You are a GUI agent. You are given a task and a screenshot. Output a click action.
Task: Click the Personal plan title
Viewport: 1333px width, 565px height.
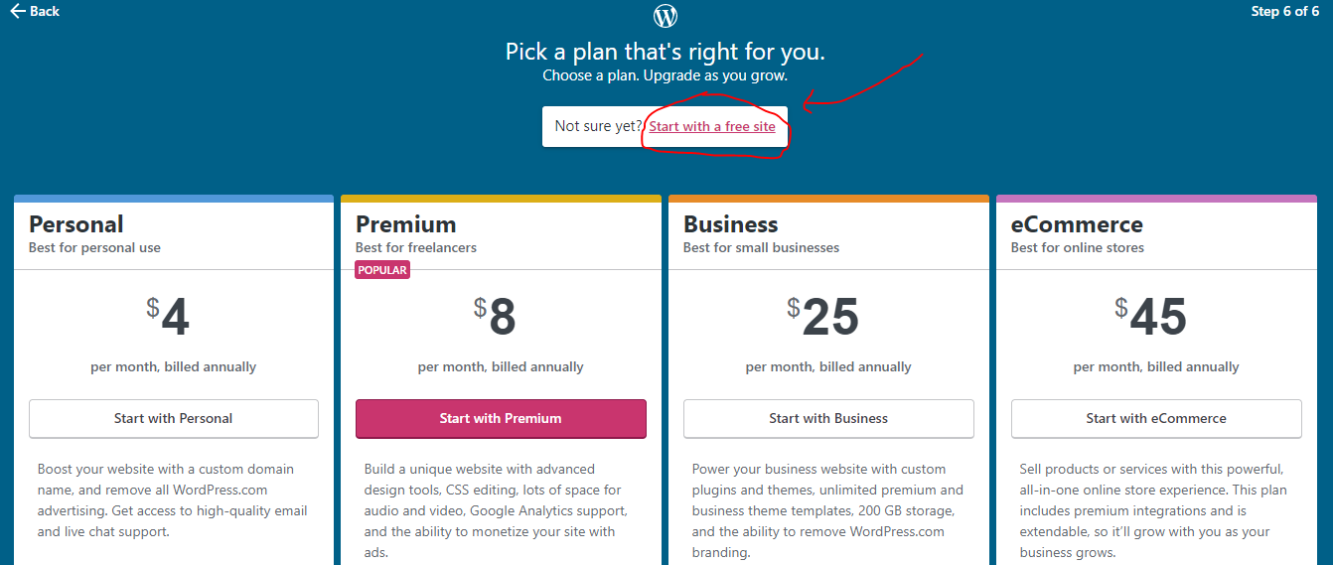coord(76,224)
